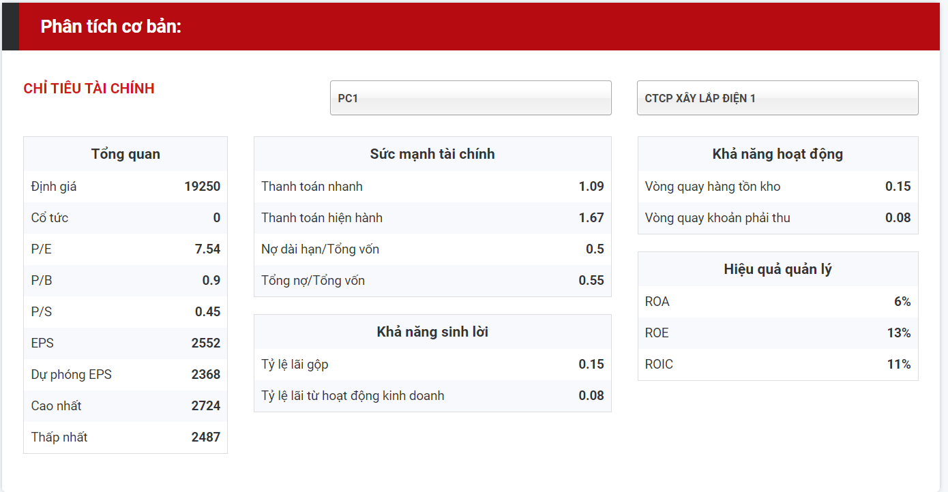Select the Tổng quan table header

point(125,154)
